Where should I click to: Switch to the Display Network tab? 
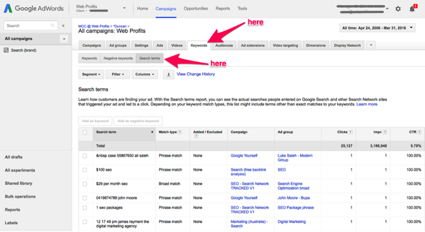(348, 45)
